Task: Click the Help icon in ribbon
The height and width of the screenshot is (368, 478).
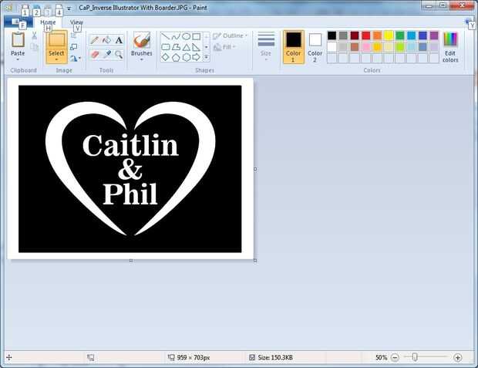Action: (x=468, y=22)
